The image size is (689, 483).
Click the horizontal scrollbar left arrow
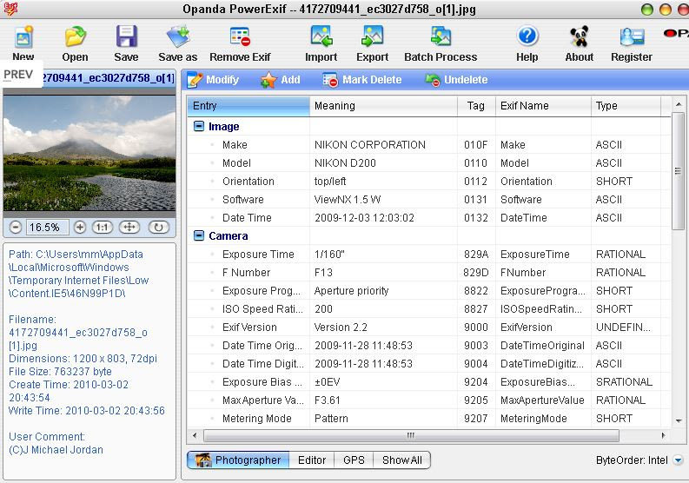click(x=195, y=435)
